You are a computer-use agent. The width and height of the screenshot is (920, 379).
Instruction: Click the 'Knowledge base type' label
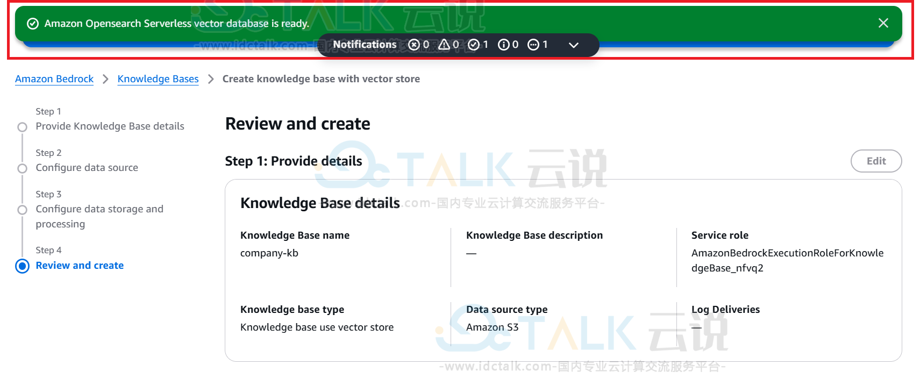click(x=292, y=310)
